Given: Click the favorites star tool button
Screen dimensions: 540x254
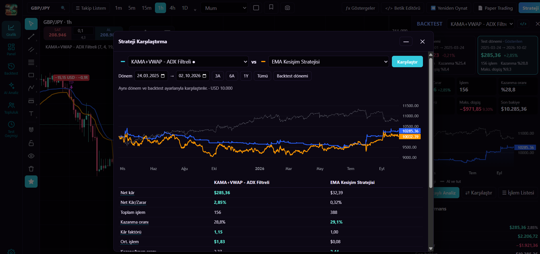Looking at the screenshot, I should (x=31, y=181).
